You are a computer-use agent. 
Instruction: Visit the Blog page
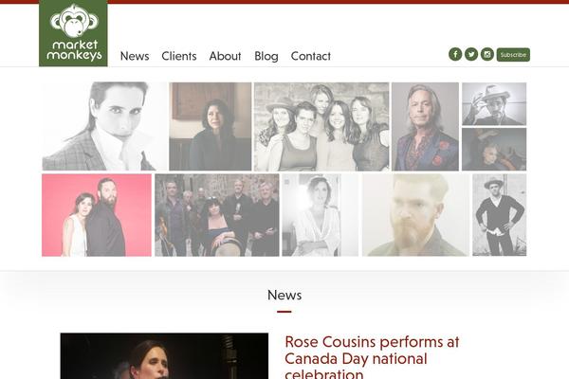point(266,56)
